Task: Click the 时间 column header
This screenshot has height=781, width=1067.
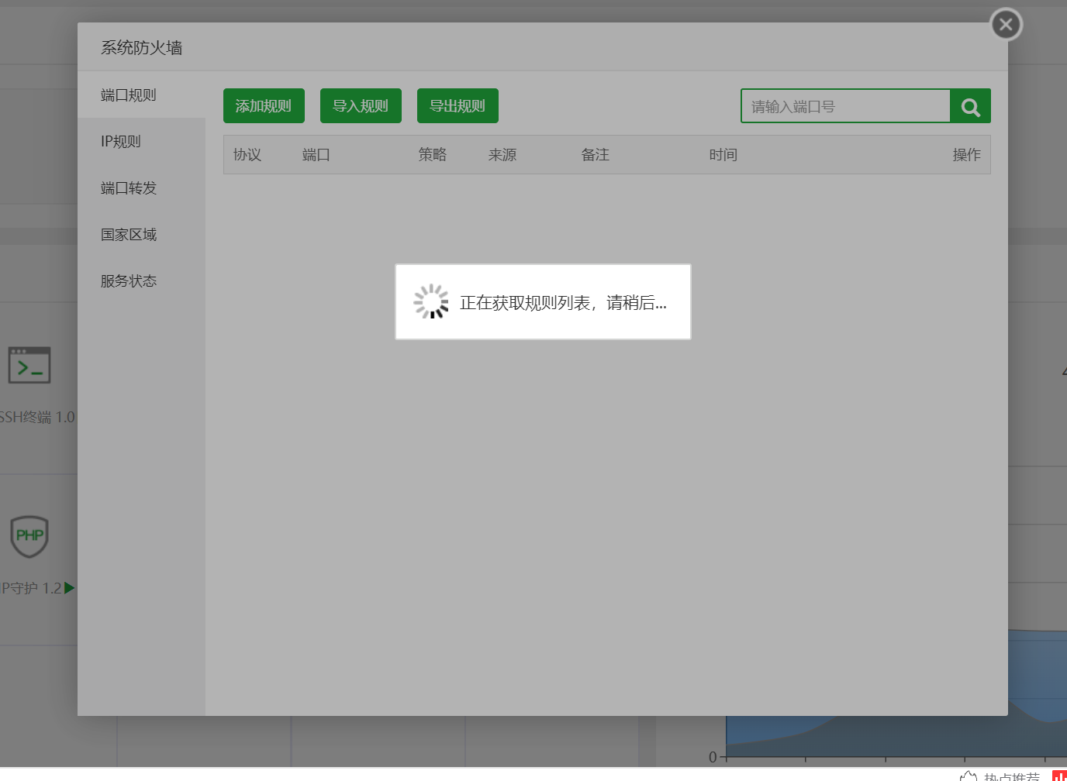Action: 723,155
